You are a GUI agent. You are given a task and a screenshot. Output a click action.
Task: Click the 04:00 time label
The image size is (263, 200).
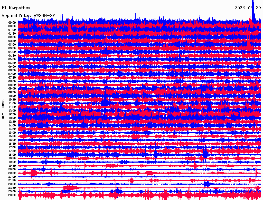coord(12,52)
